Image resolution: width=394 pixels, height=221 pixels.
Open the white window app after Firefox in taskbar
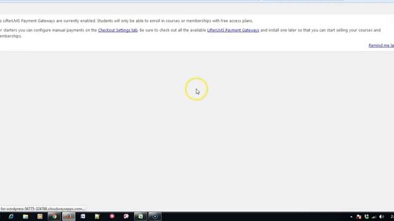pyautogui.click(x=83, y=216)
